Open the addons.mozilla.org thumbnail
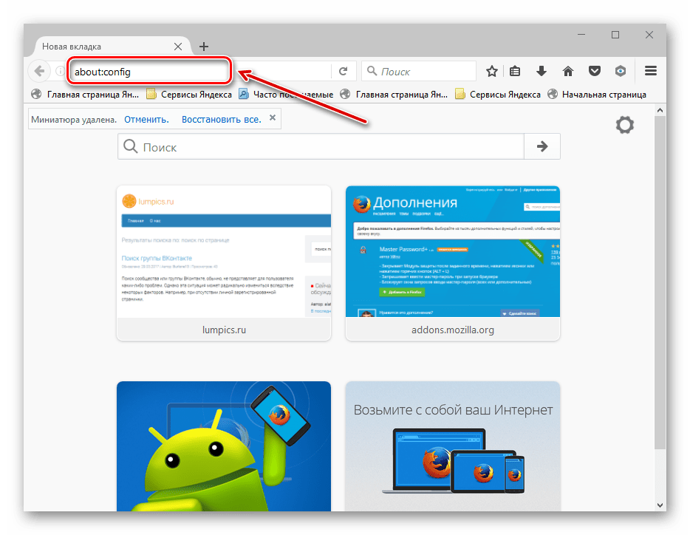690x535 pixels. pos(453,263)
